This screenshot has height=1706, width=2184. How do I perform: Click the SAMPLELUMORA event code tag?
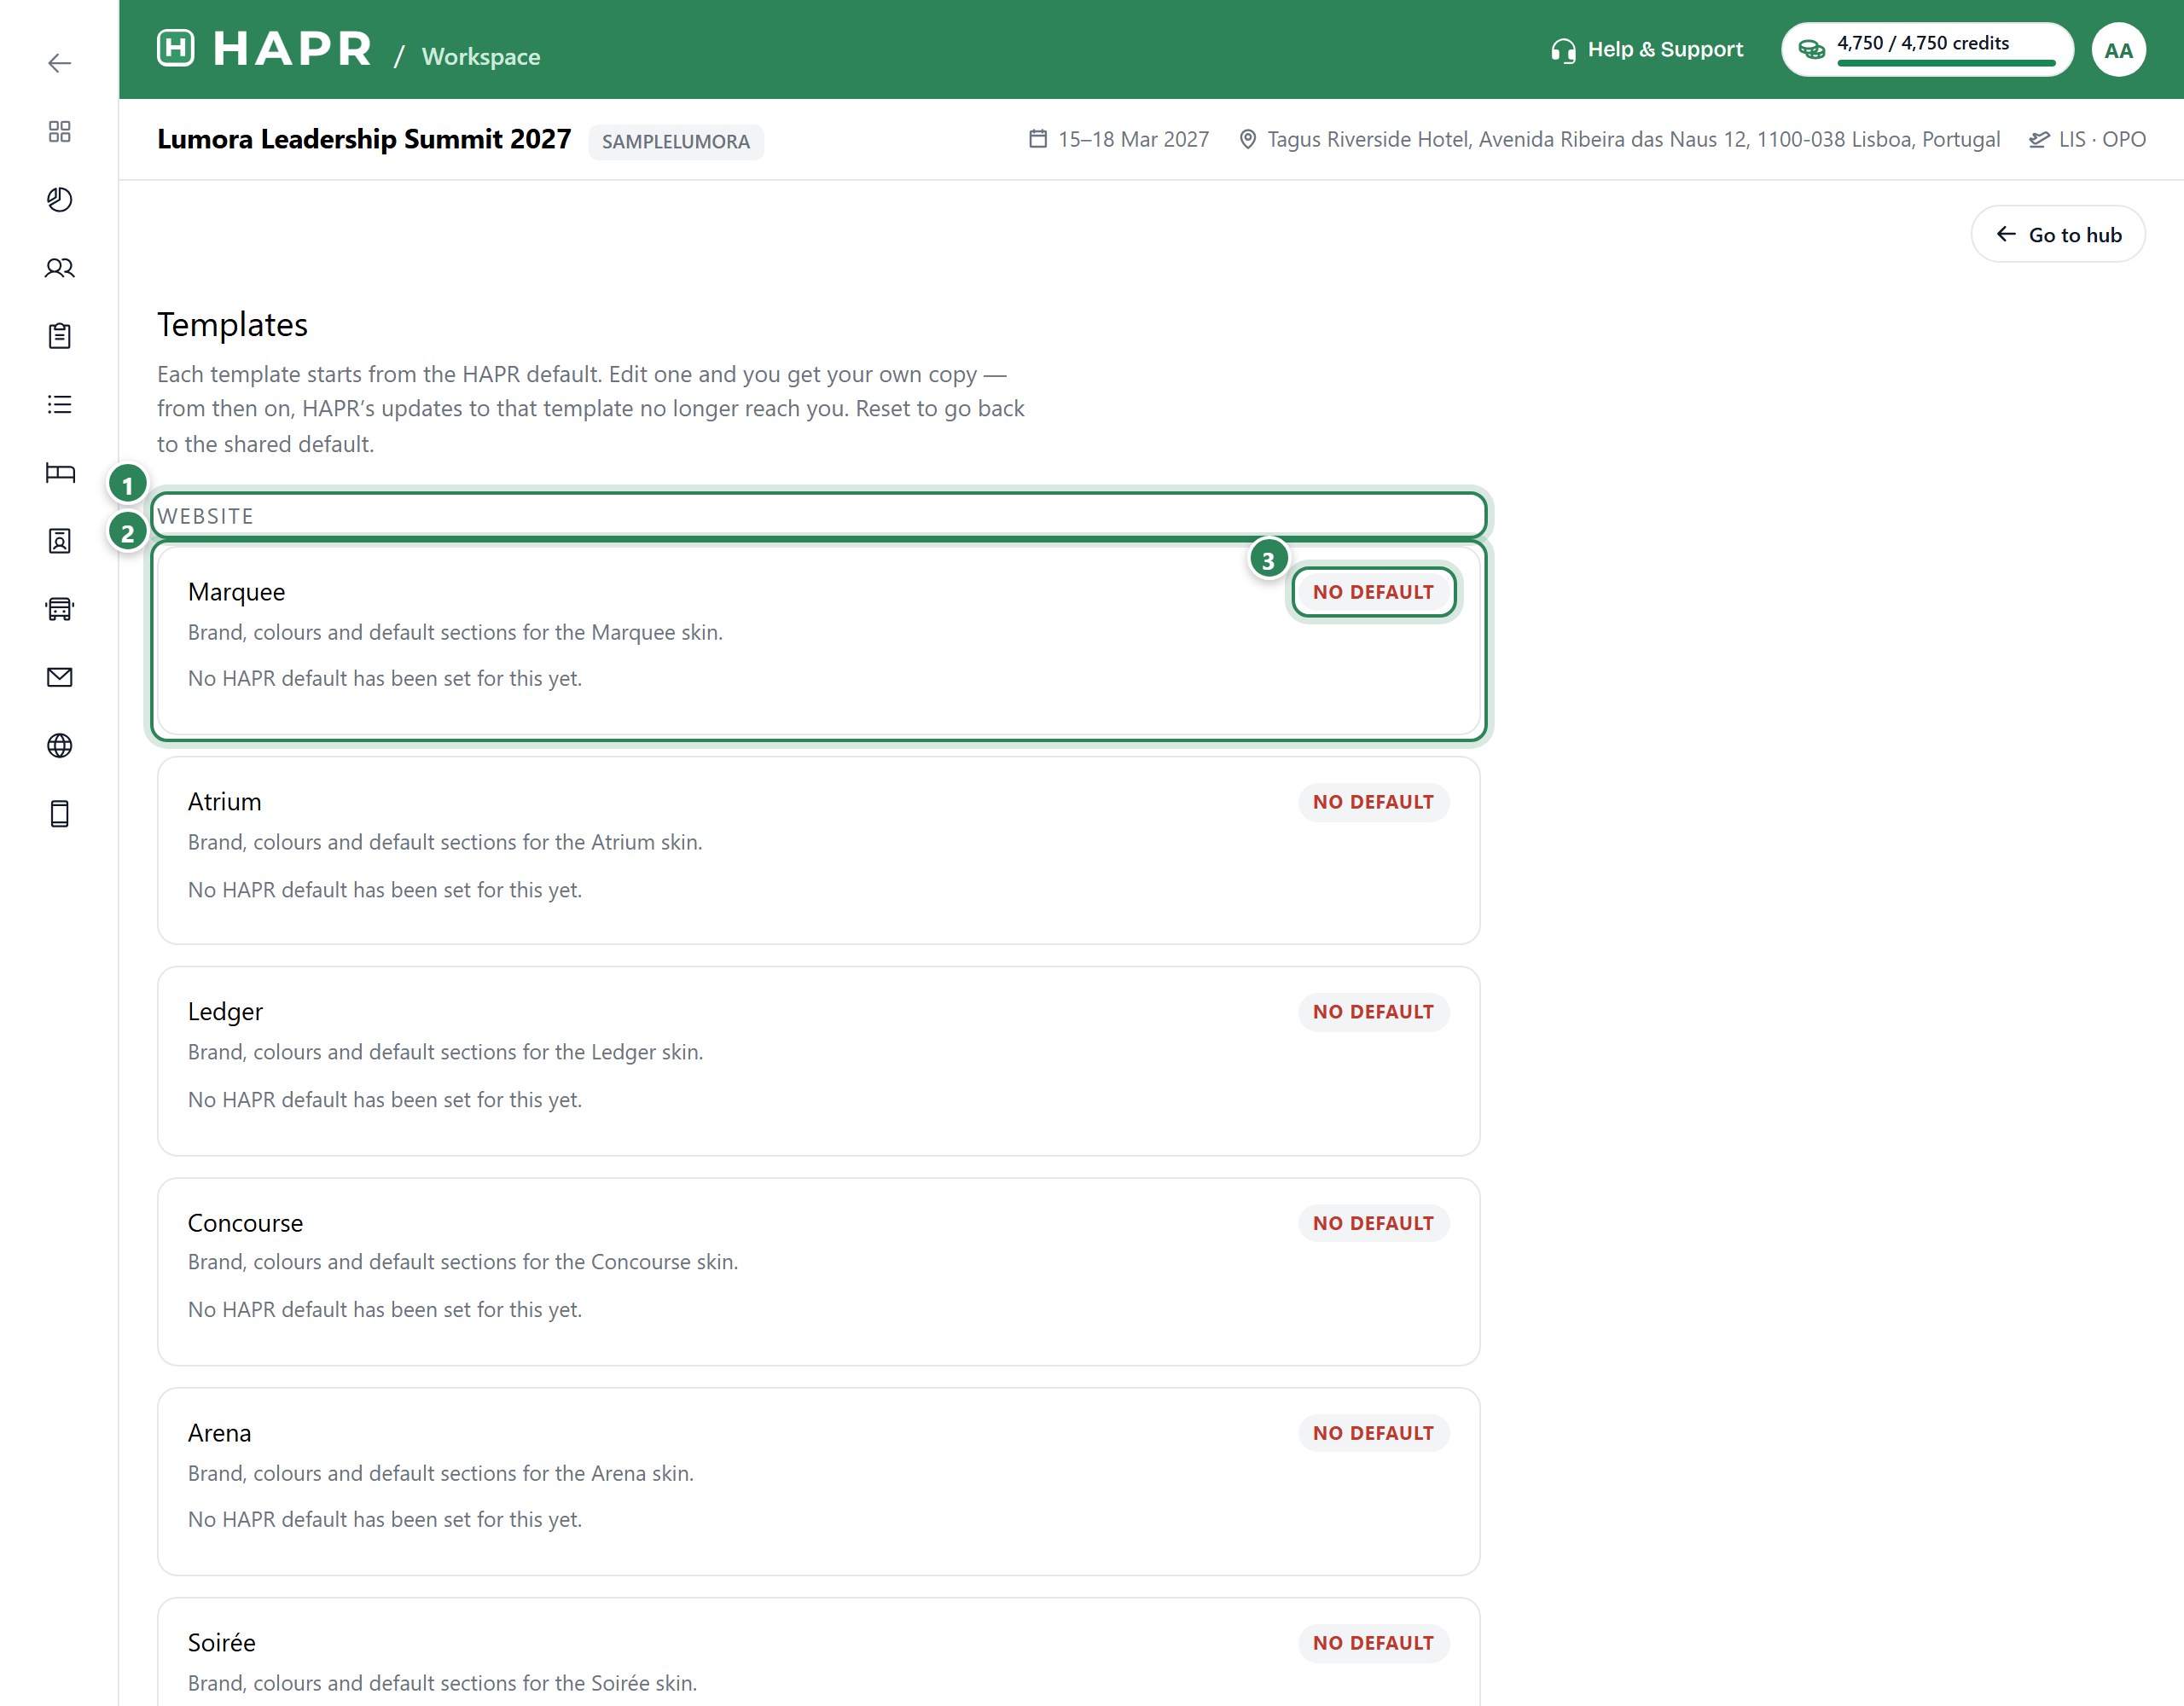676,142
